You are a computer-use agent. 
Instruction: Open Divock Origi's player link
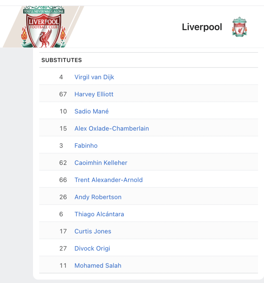click(x=92, y=249)
